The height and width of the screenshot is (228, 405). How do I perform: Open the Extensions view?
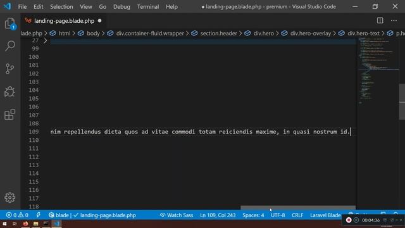pos(10,115)
